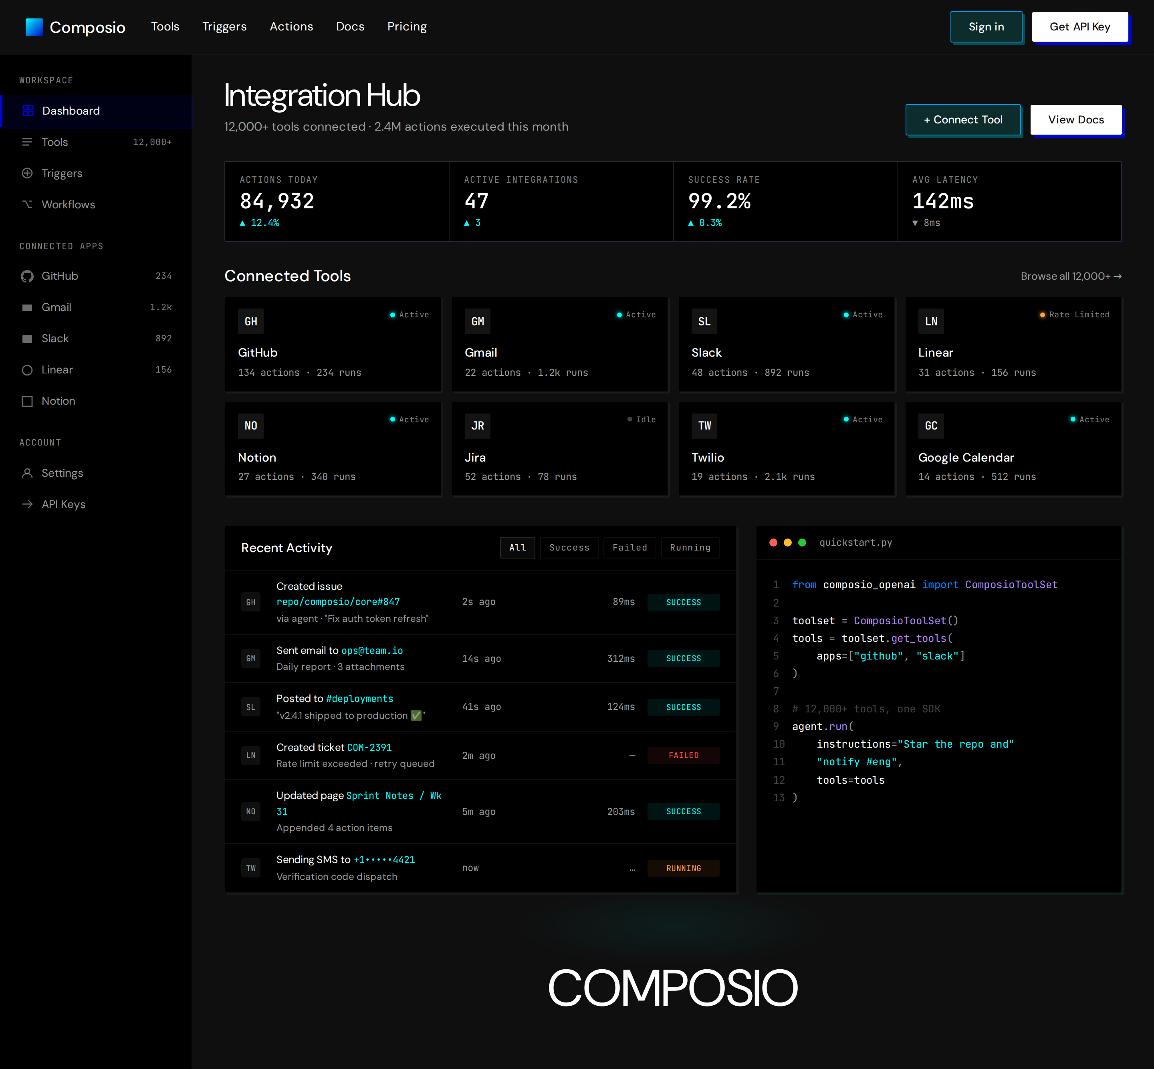Click the Sign in button
The width and height of the screenshot is (1154, 1069).
tap(986, 26)
